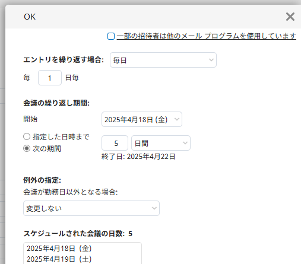301x264 pixels.
Task: Click the chevron on the start date field
Action: (x=177, y=119)
